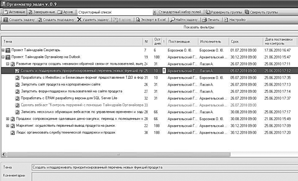Click task icon of Сделать вебкаст row
Screen dimensions: 298x181
(17, 105)
